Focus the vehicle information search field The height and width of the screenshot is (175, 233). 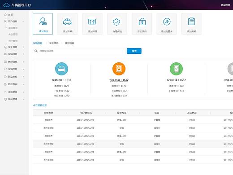point(79,51)
